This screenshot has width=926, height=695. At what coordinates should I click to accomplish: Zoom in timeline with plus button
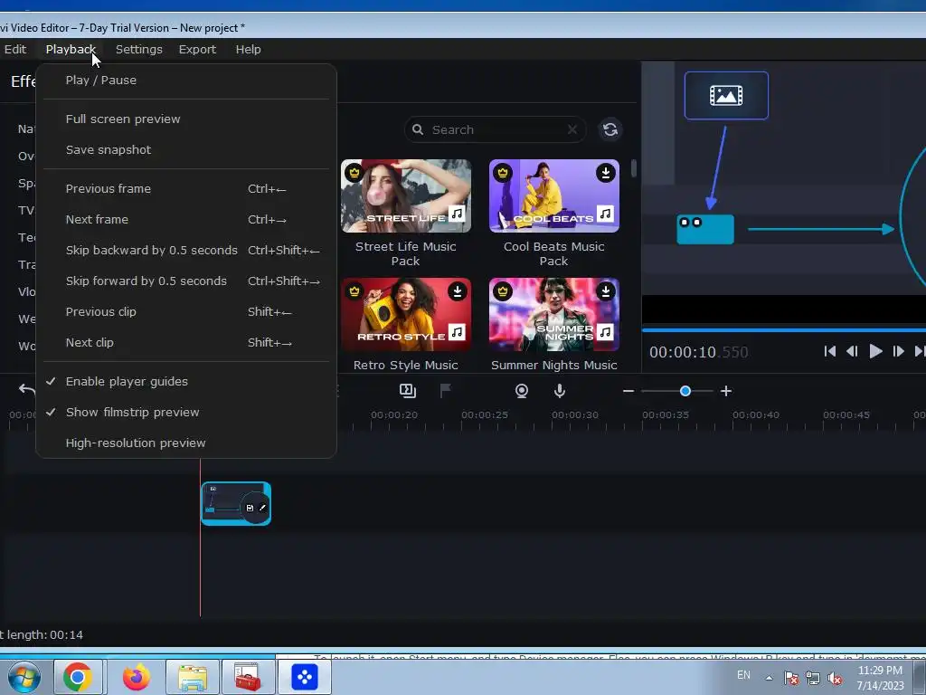[x=726, y=391]
